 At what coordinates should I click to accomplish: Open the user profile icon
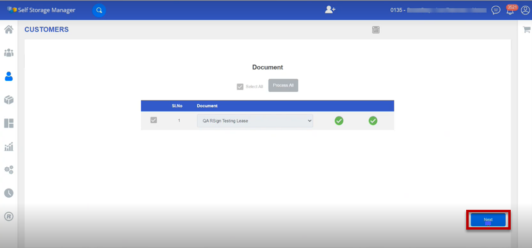click(525, 10)
